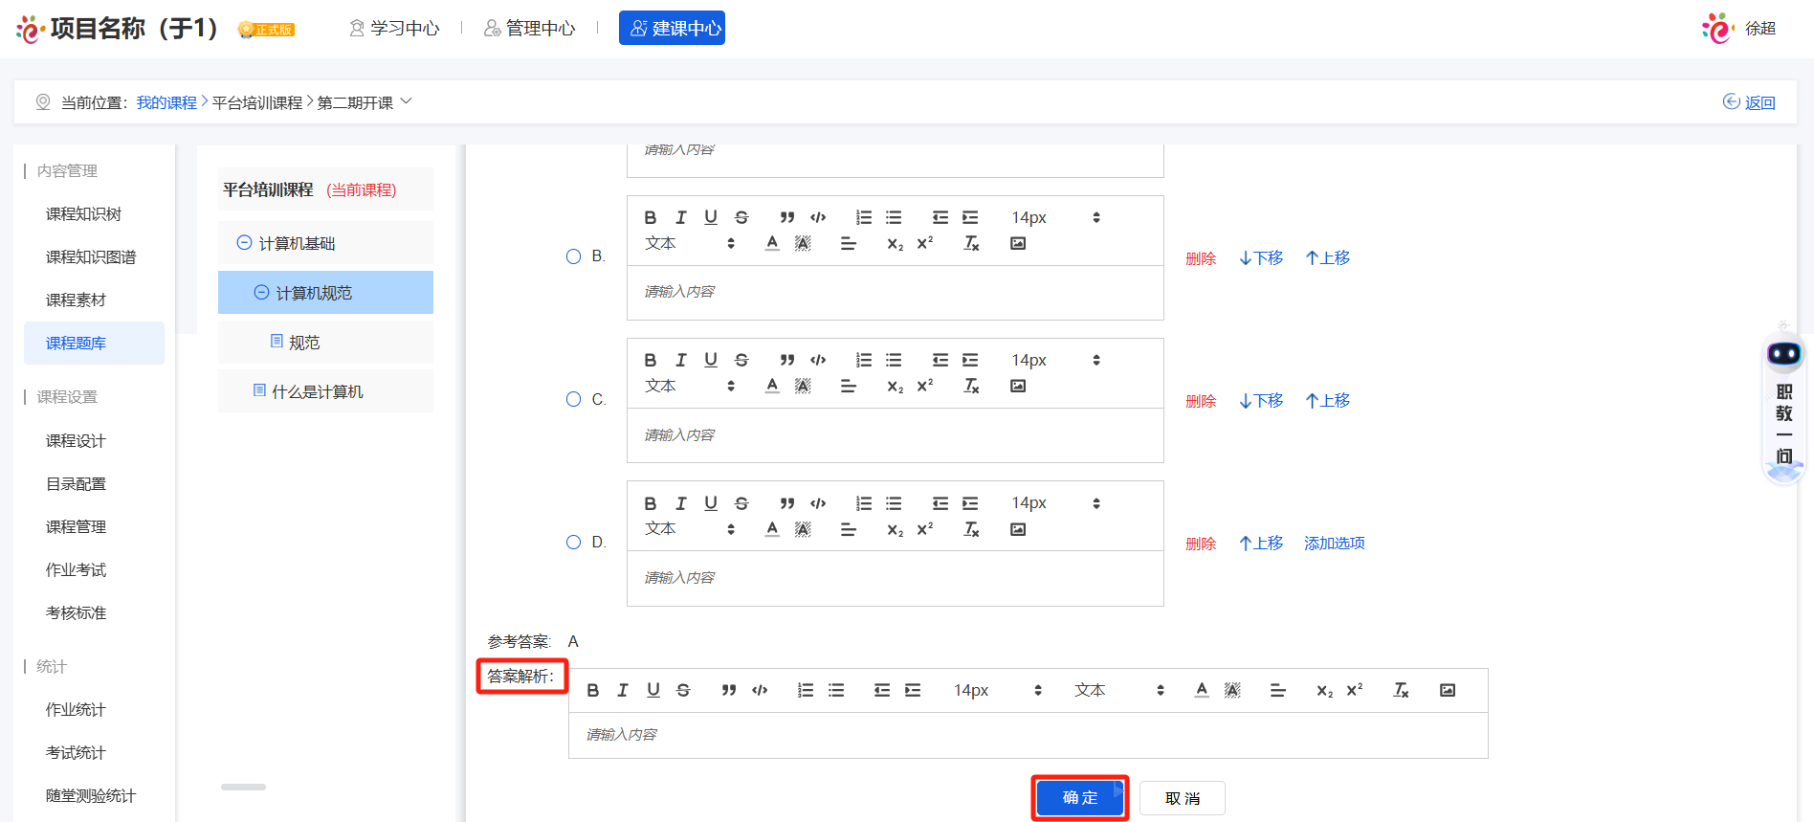Click insert image icon in option D editor
The image size is (1814, 822).
click(x=1018, y=530)
